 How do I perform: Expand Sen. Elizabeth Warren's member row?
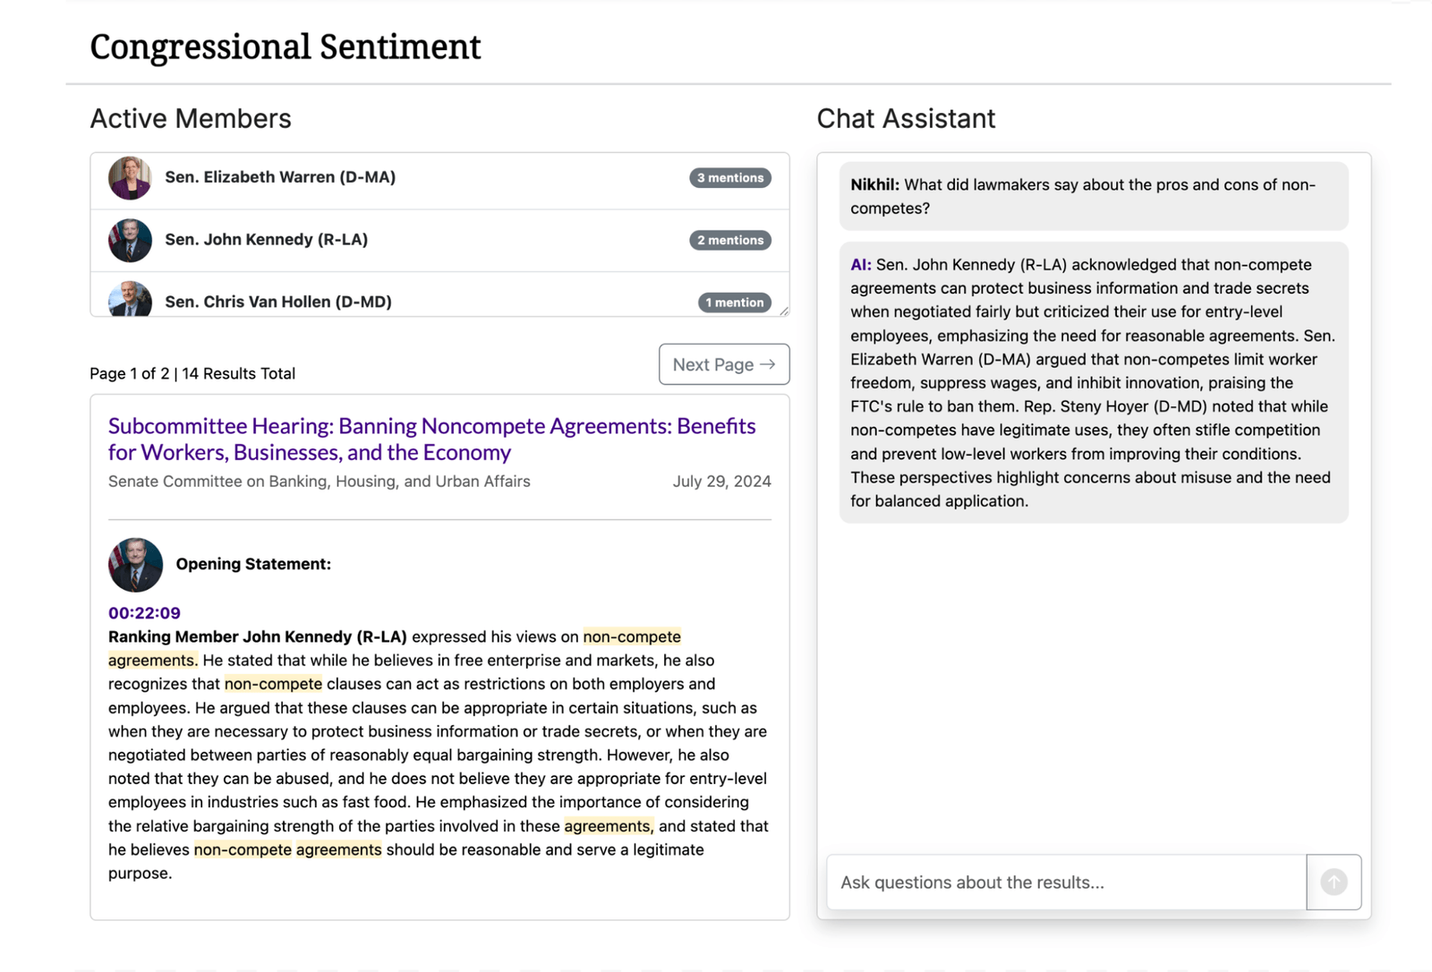tap(439, 177)
